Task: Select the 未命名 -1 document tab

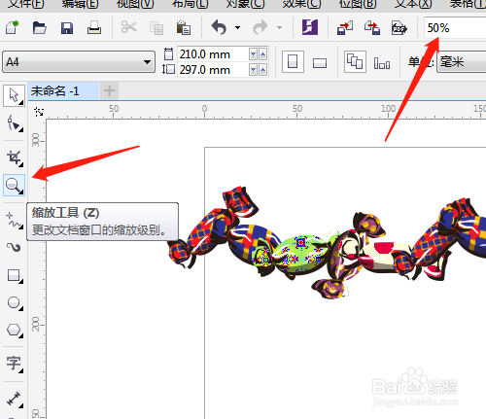Action: click(x=63, y=91)
